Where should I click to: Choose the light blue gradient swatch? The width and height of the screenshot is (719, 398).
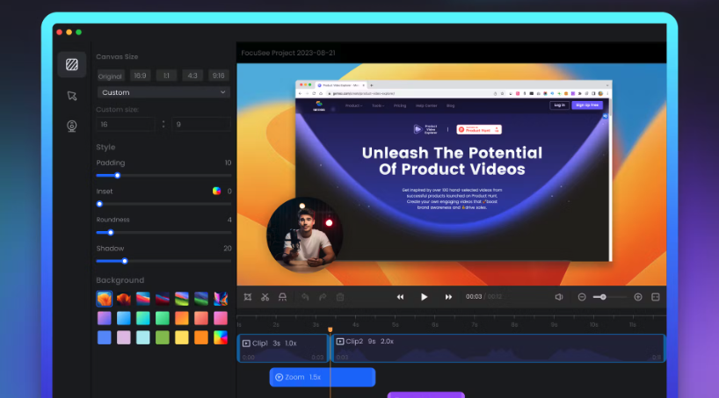124,318
